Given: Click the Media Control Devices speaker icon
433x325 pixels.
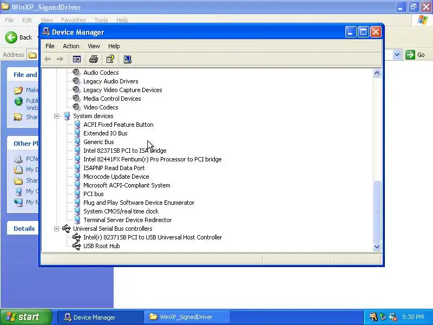Looking at the screenshot, I should (76, 99).
